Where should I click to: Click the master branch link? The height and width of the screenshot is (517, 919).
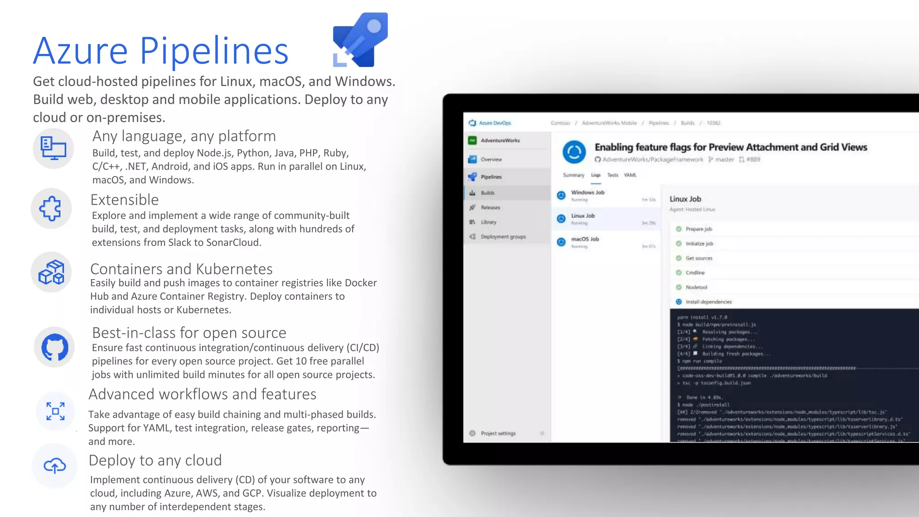(724, 160)
